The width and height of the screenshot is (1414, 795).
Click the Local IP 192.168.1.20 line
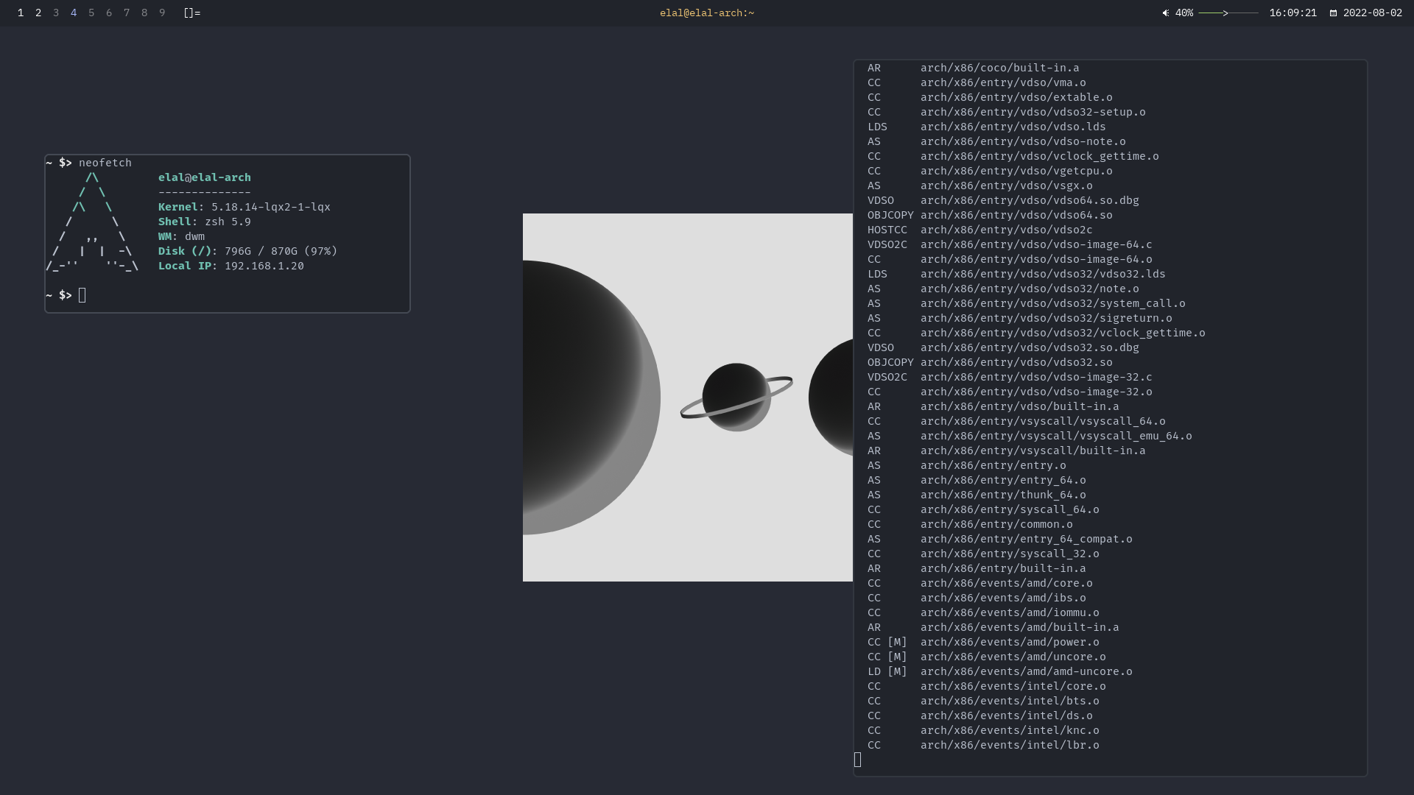[231, 266]
